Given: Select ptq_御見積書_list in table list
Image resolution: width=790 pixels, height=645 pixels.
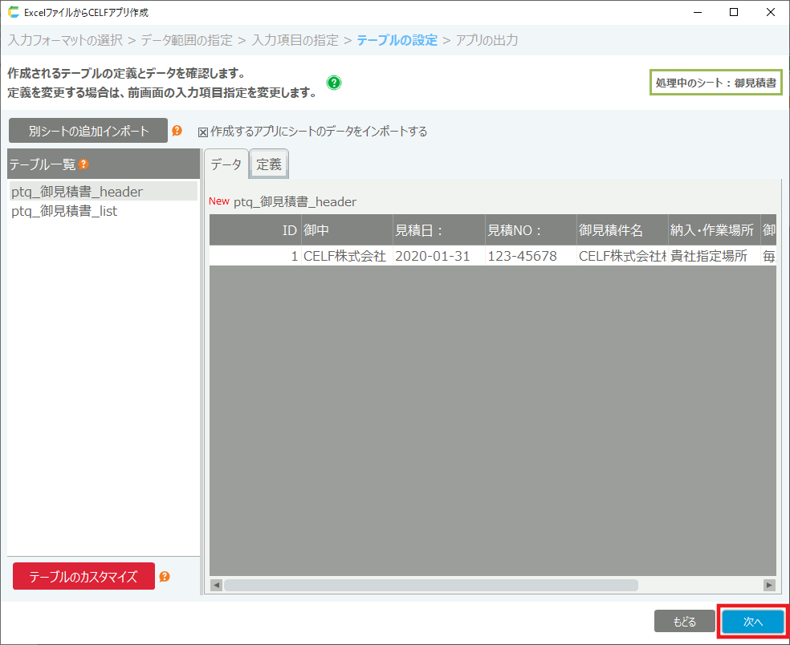Looking at the screenshot, I should click(x=64, y=212).
